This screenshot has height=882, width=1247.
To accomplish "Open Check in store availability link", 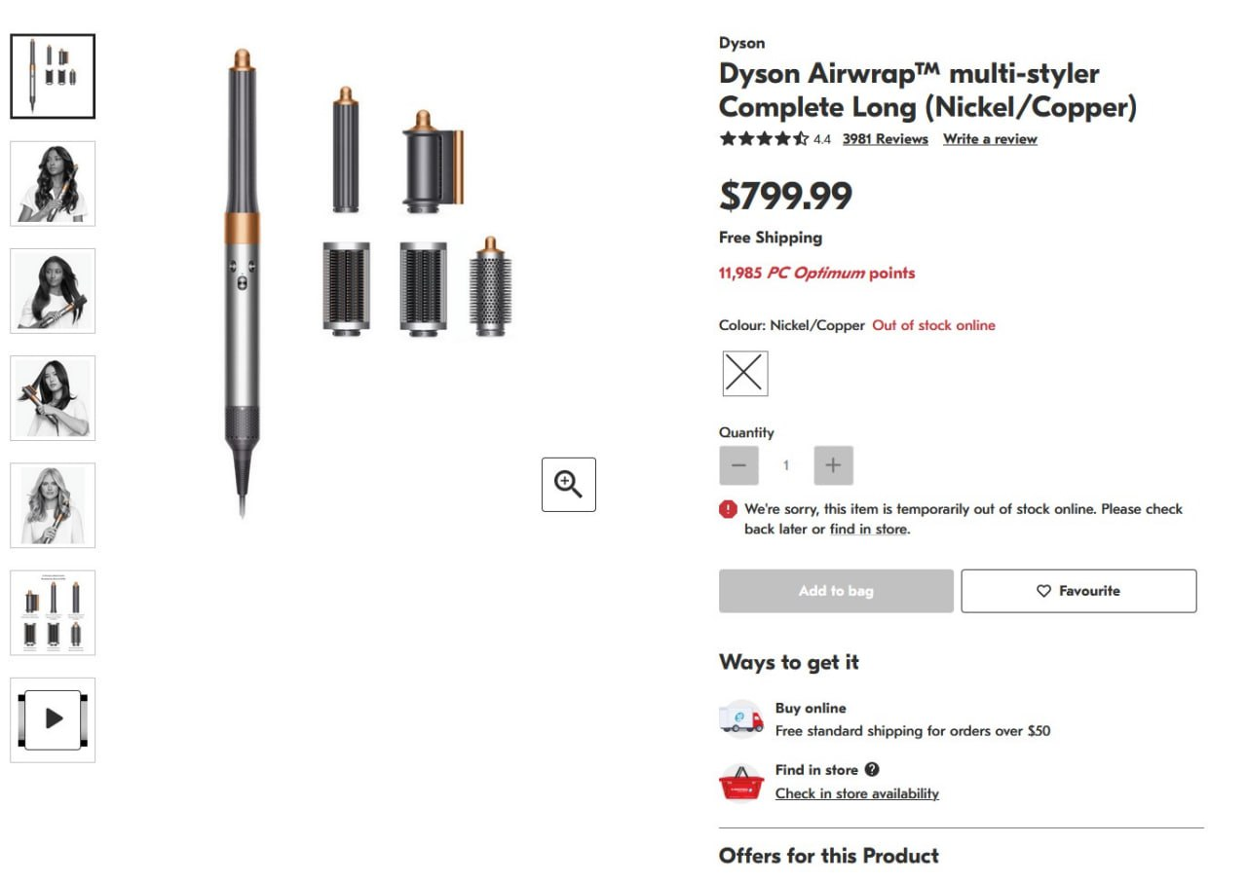I will (857, 793).
